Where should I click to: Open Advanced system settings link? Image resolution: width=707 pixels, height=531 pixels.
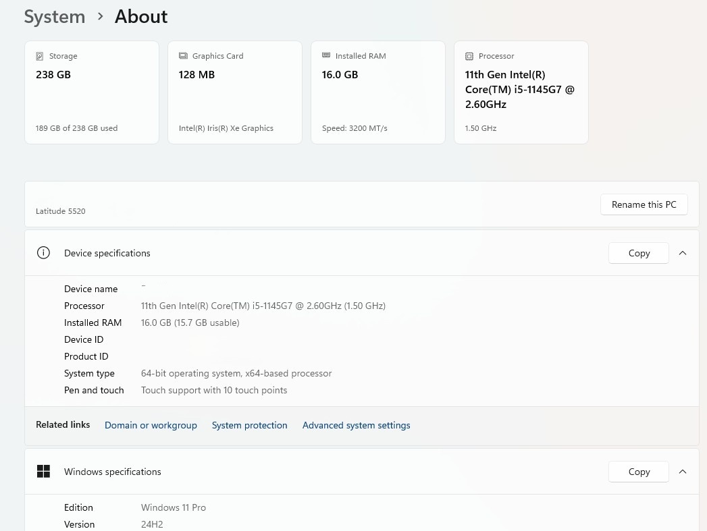356,425
